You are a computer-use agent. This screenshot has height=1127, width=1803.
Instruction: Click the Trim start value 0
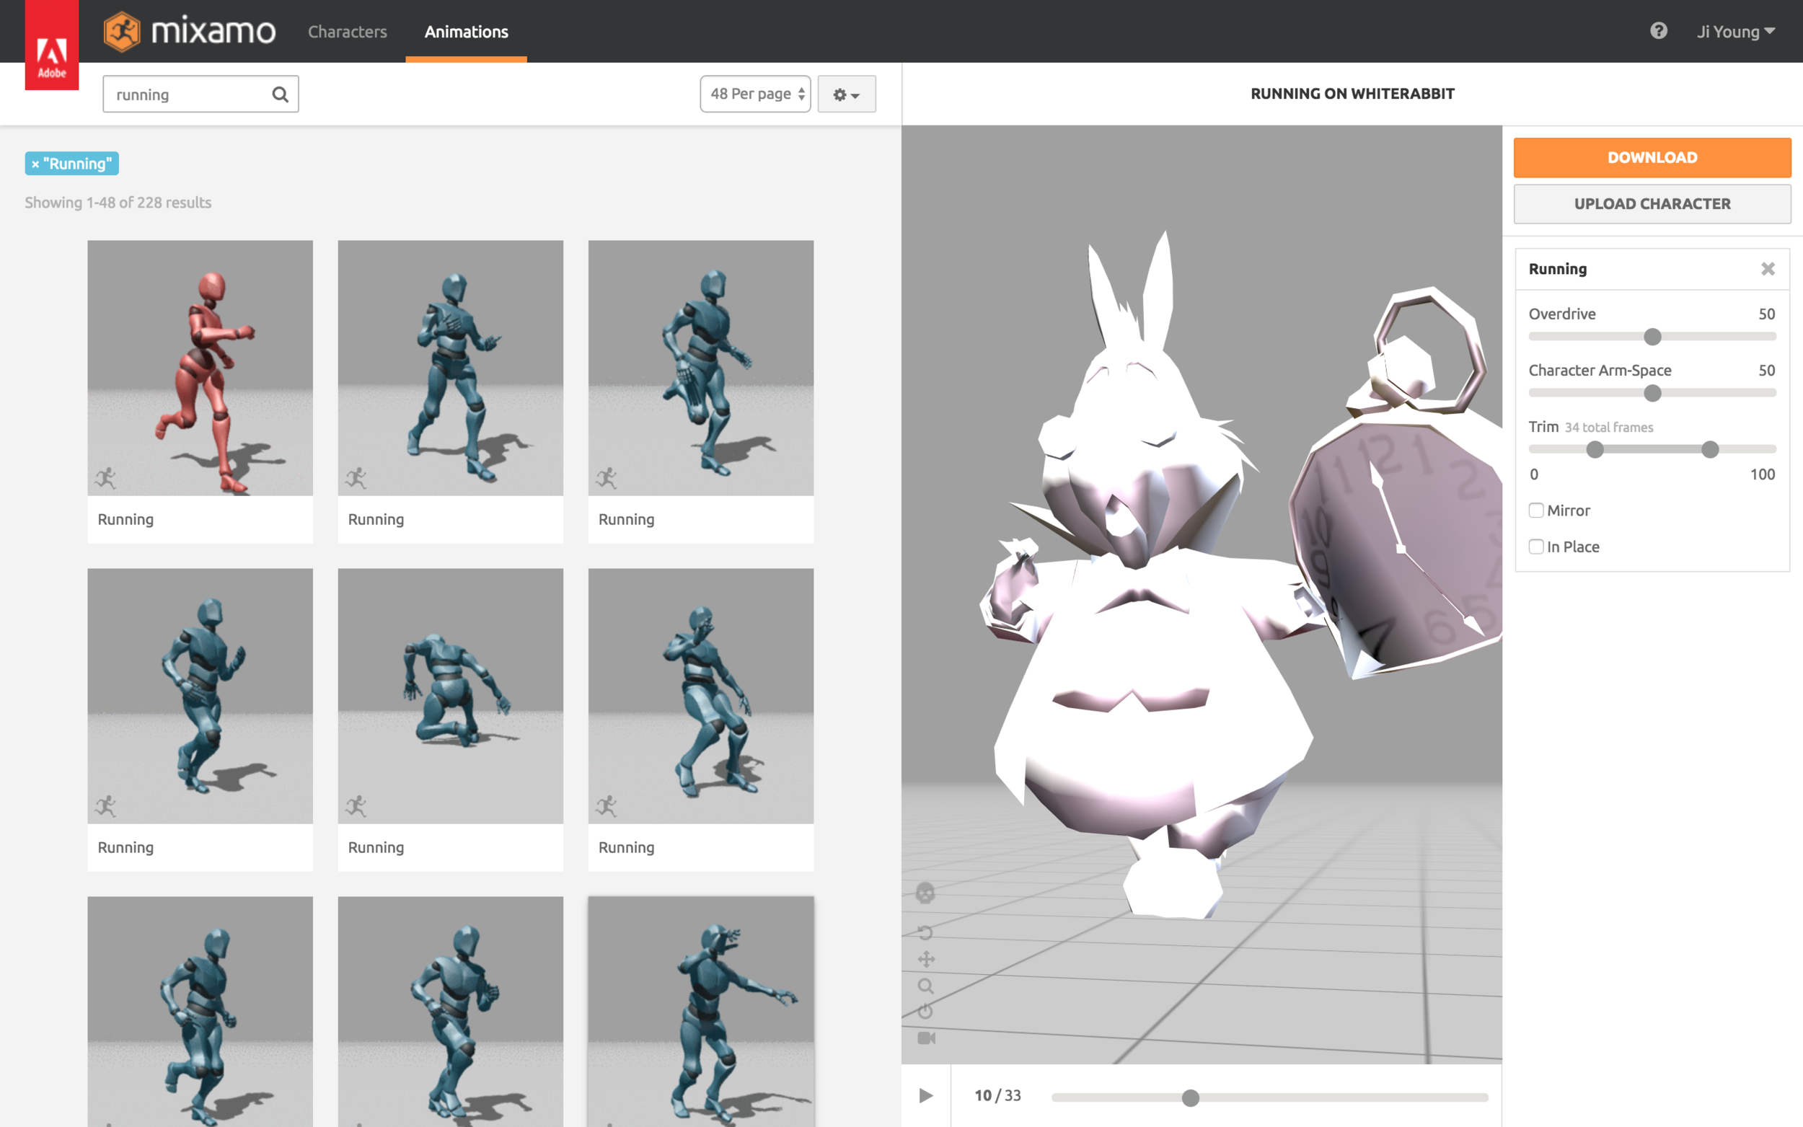coord(1533,474)
